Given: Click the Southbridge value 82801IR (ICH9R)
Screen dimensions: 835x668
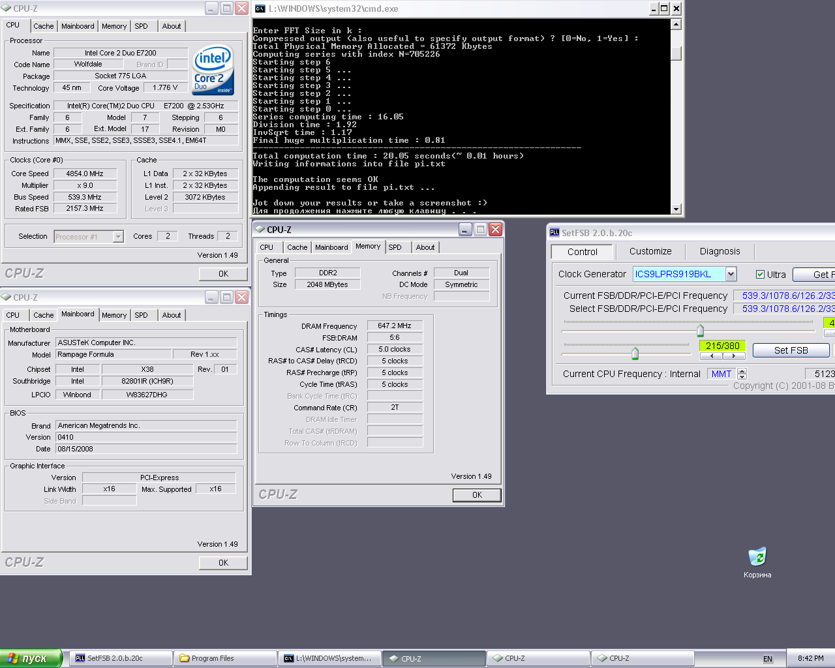Looking at the screenshot, I should click(x=147, y=381).
